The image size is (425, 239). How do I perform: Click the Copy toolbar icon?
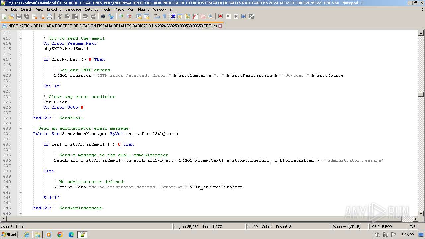pos(67,16)
